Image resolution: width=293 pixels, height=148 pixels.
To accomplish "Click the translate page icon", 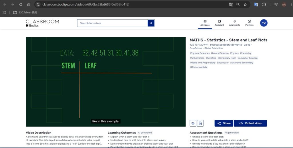I will click(231, 5).
